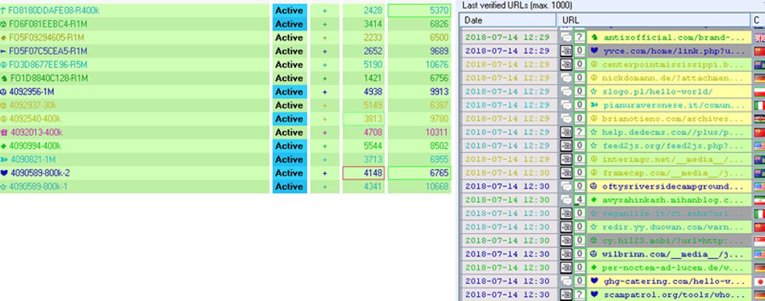Click the diamond icon beside awyxahinkash.mihanblog row
The image size is (765, 301).
pos(594,200)
